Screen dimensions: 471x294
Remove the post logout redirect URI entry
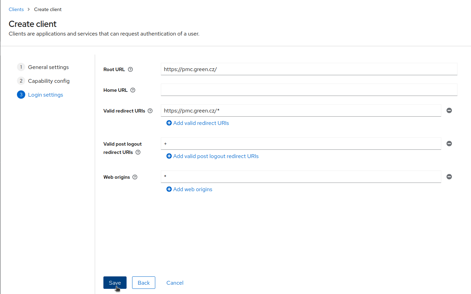coord(449,144)
